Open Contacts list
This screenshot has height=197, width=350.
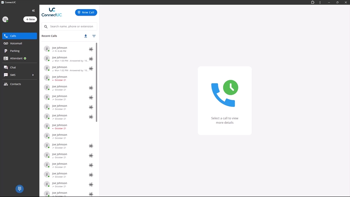coord(15,84)
